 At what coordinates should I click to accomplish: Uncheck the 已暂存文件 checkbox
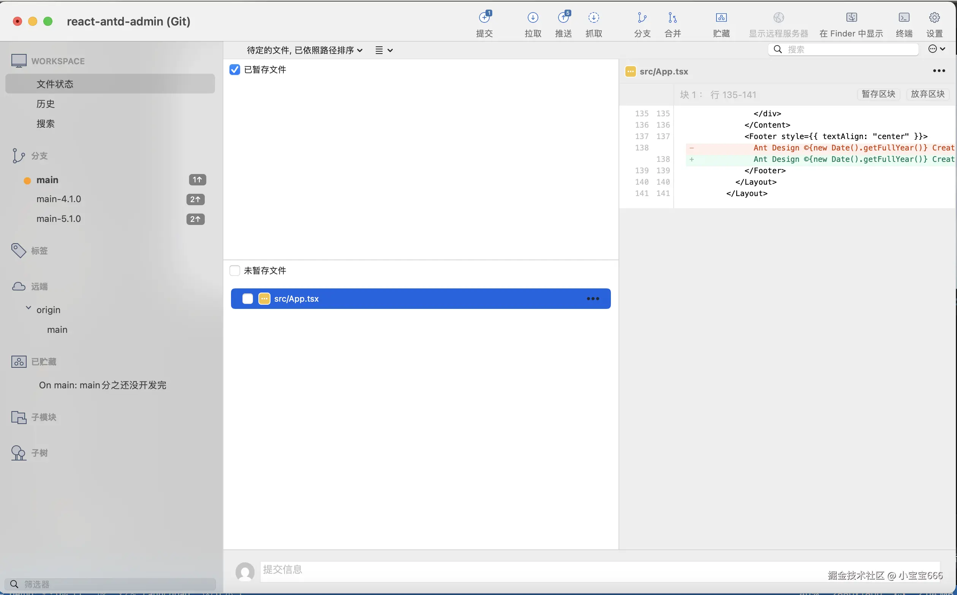[x=234, y=70]
